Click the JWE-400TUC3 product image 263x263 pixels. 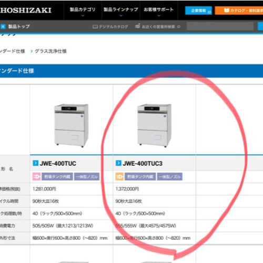(x=154, y=126)
